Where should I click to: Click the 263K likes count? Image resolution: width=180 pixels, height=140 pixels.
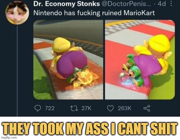click(x=125, y=108)
